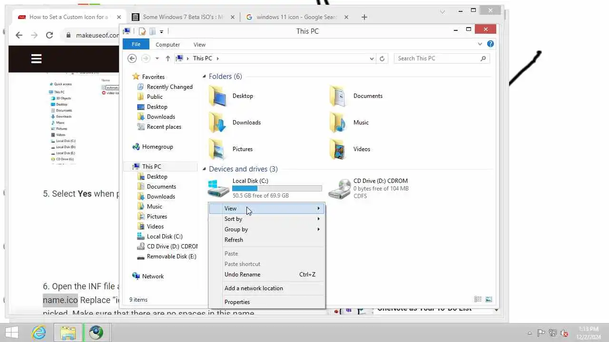Select Local Disk (C:) in navigation pane
This screenshot has height=342, width=609.
click(x=160, y=237)
